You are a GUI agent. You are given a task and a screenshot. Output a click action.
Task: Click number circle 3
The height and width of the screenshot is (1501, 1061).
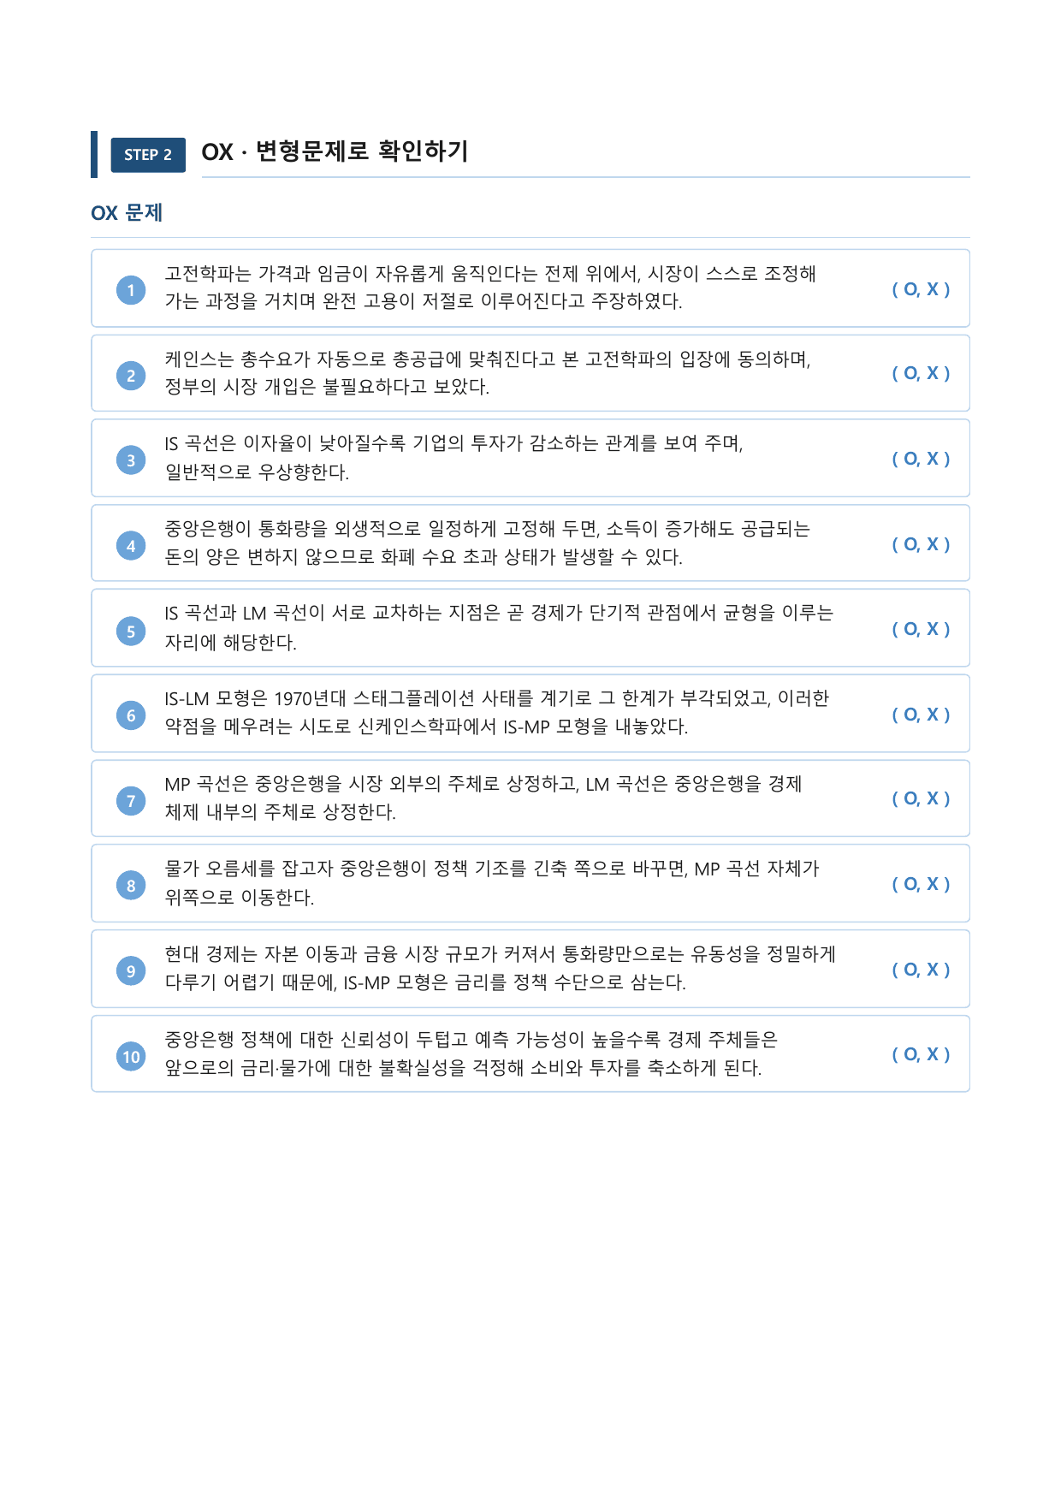tap(131, 460)
